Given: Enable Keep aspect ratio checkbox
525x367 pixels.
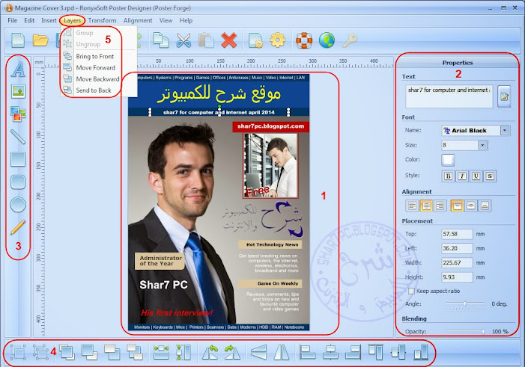Looking at the screenshot, I should [411, 291].
